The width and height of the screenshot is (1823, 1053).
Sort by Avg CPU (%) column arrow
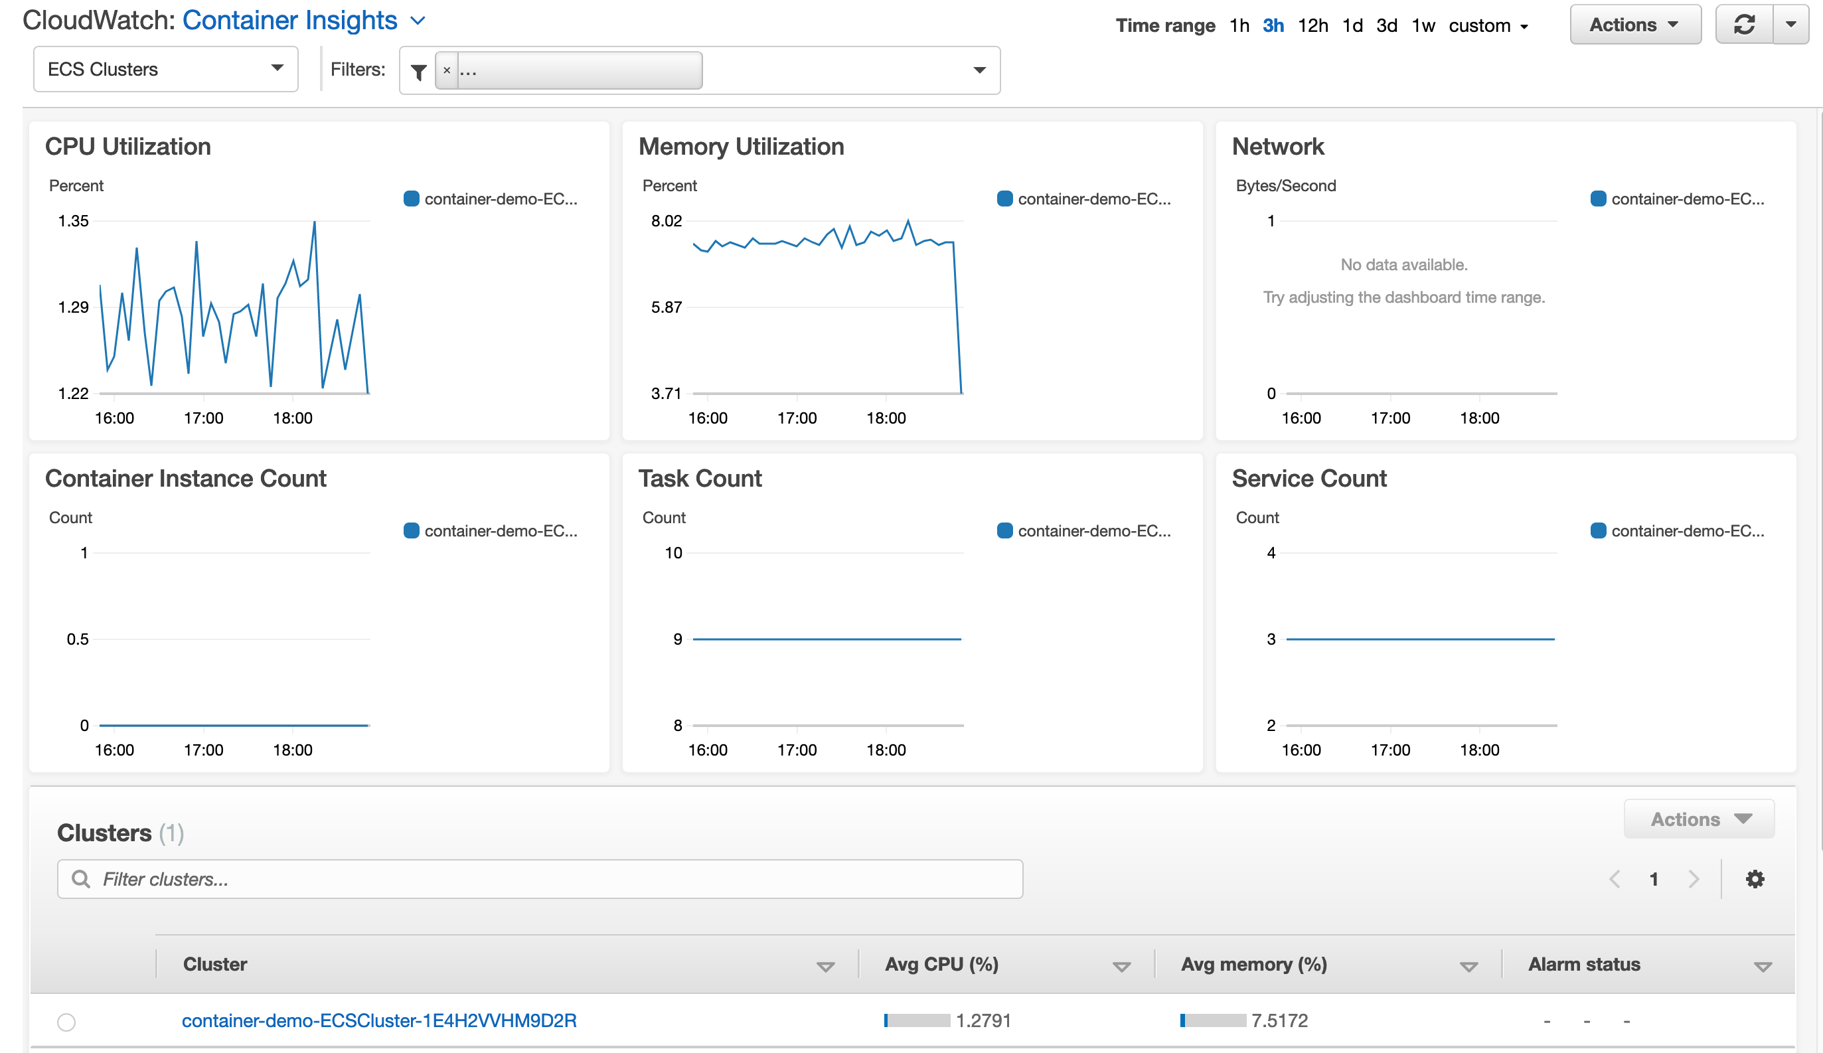pos(1121,967)
